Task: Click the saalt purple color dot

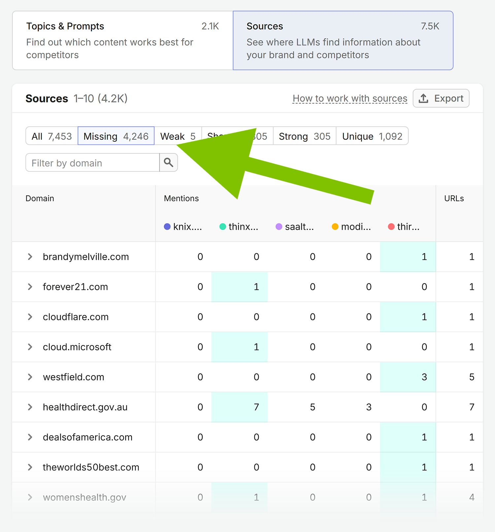Action: [x=279, y=226]
